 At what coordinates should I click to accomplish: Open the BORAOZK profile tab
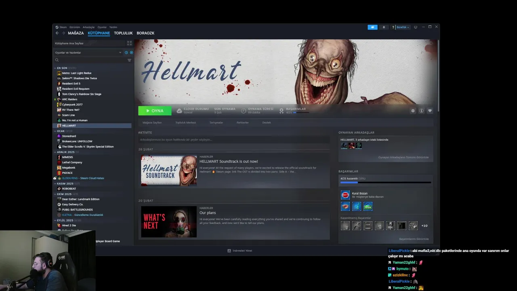pyautogui.click(x=145, y=33)
